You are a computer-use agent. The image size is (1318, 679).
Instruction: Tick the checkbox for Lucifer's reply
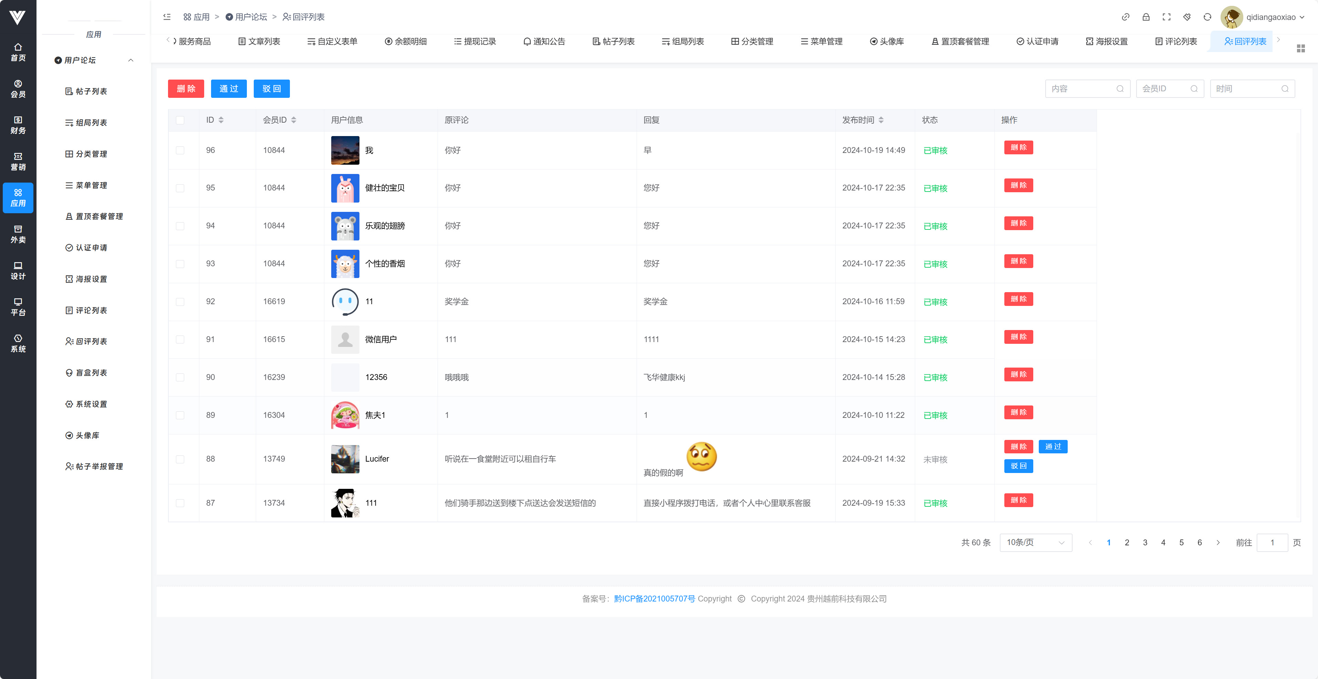tap(180, 459)
